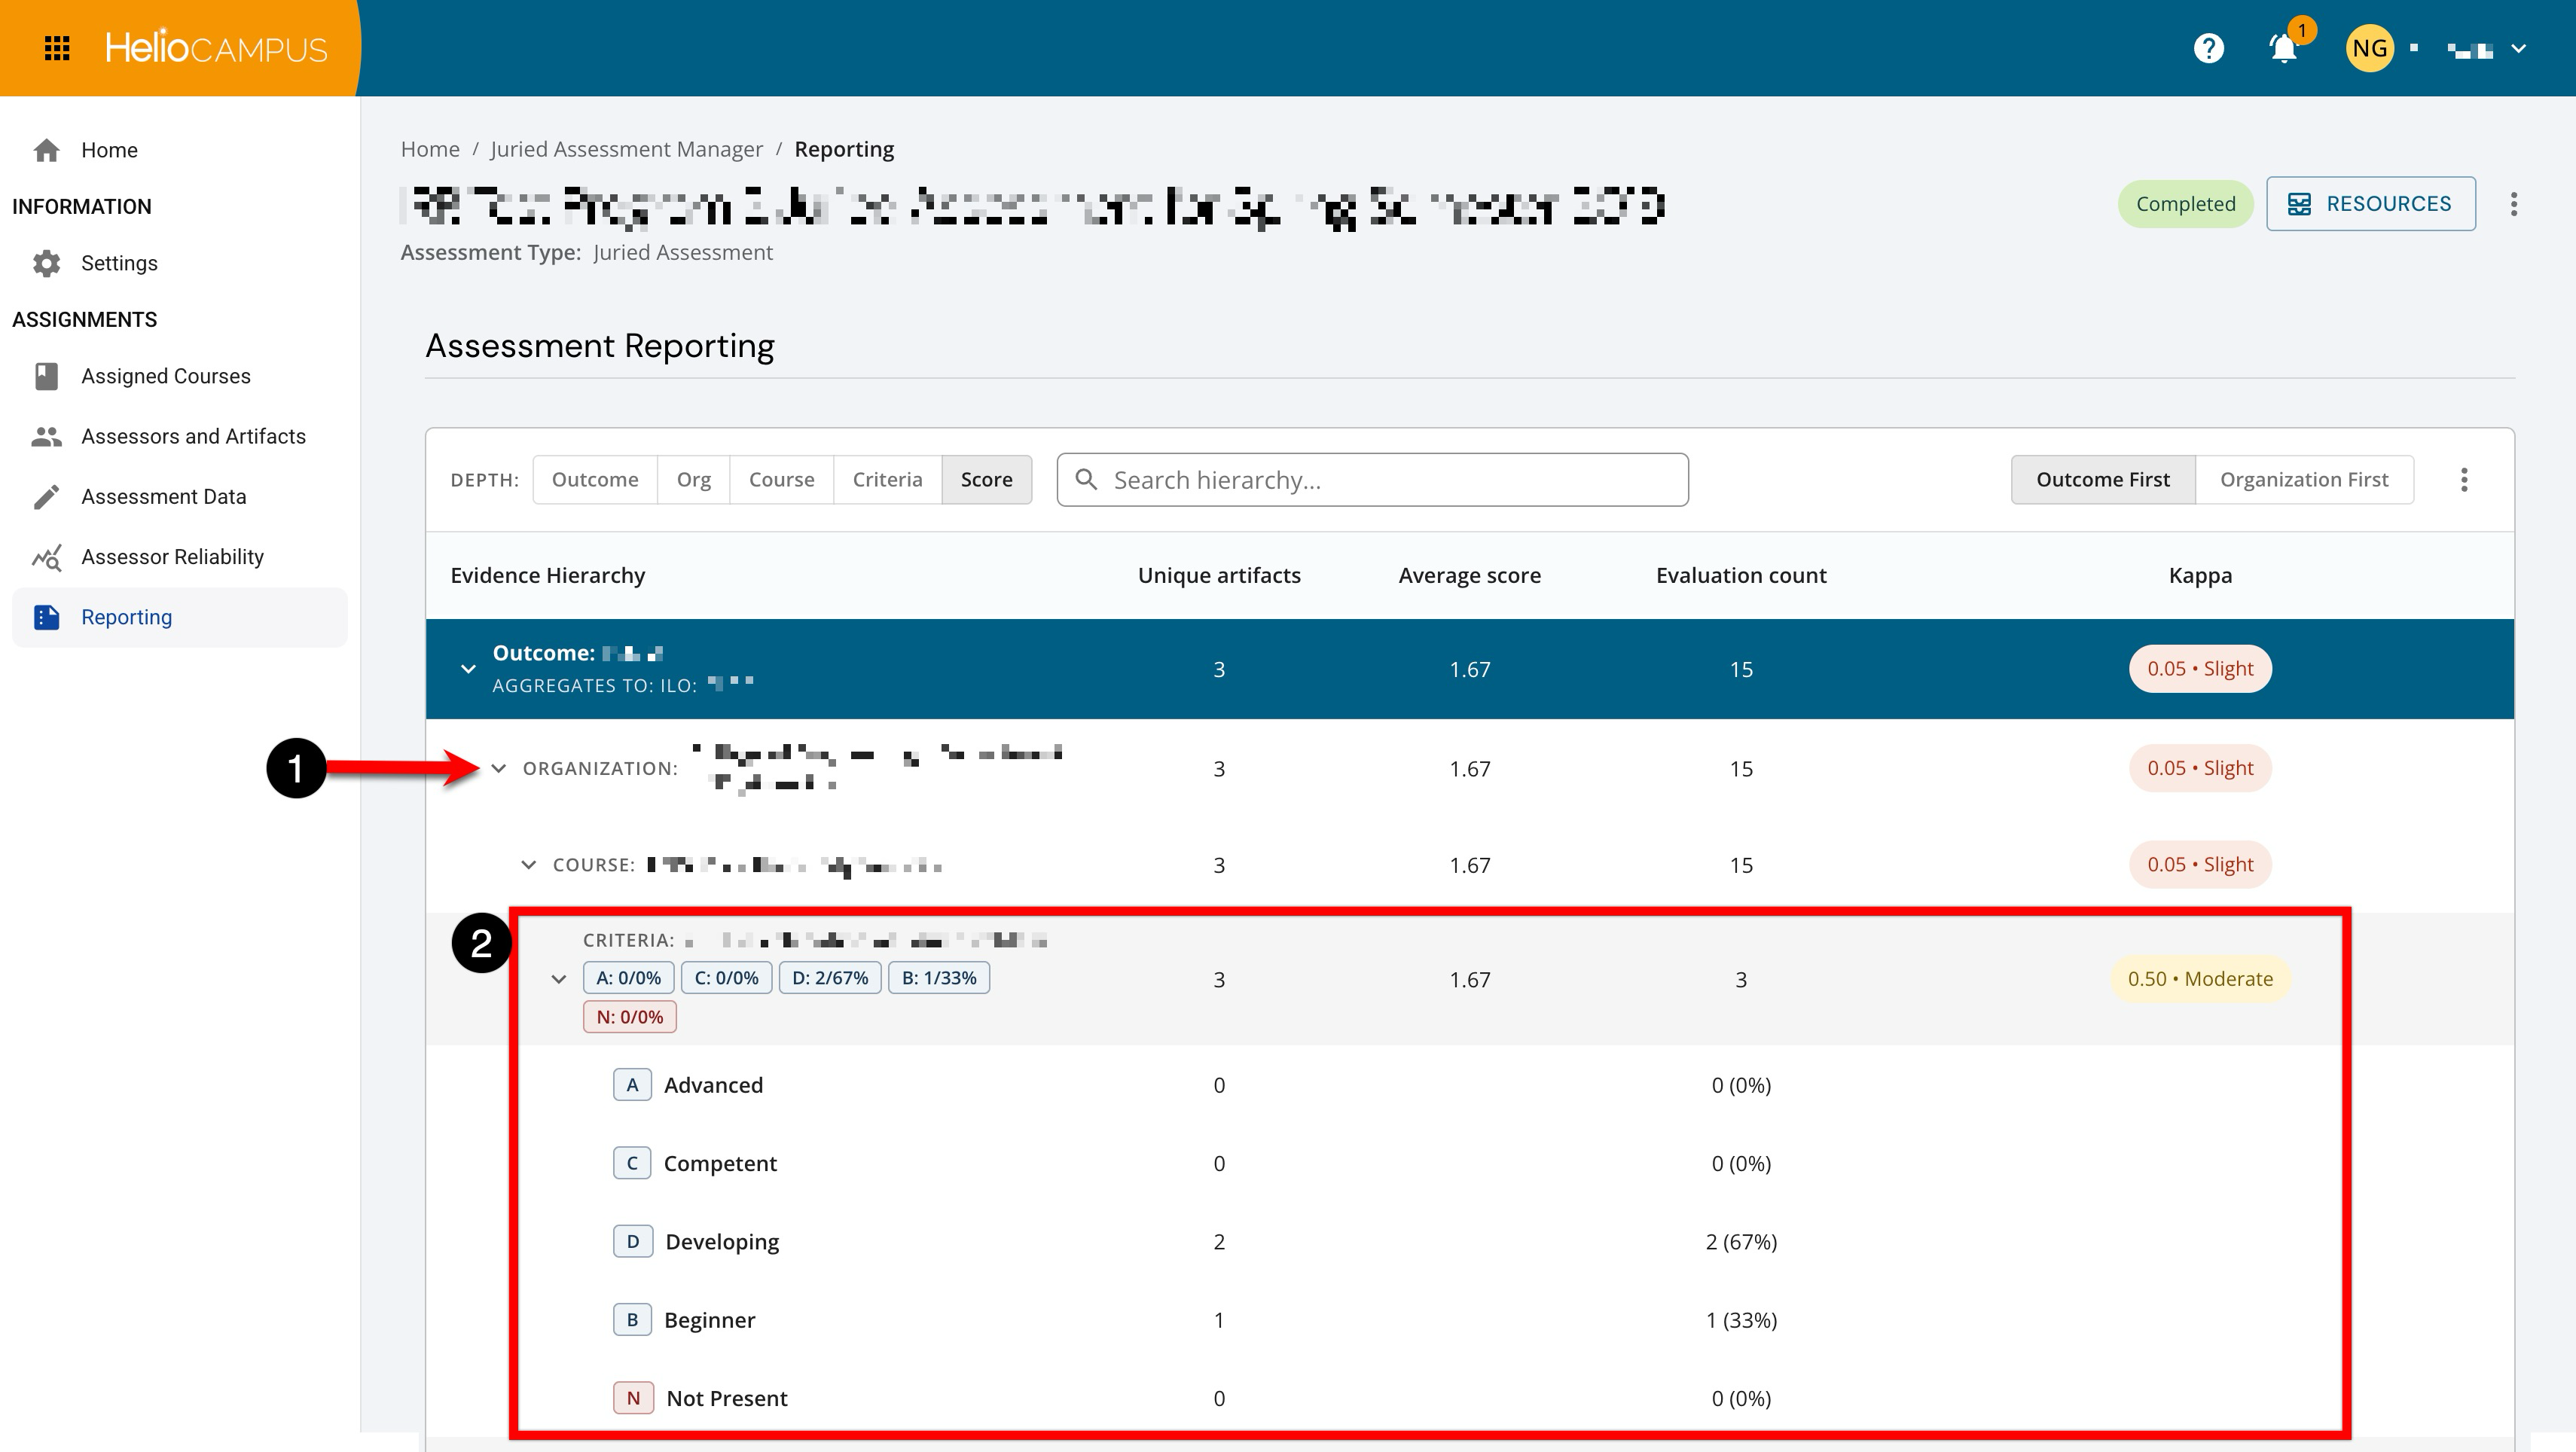Image resolution: width=2576 pixels, height=1452 pixels.
Task: Collapse the Outcome row chevron
Action: click(468, 669)
